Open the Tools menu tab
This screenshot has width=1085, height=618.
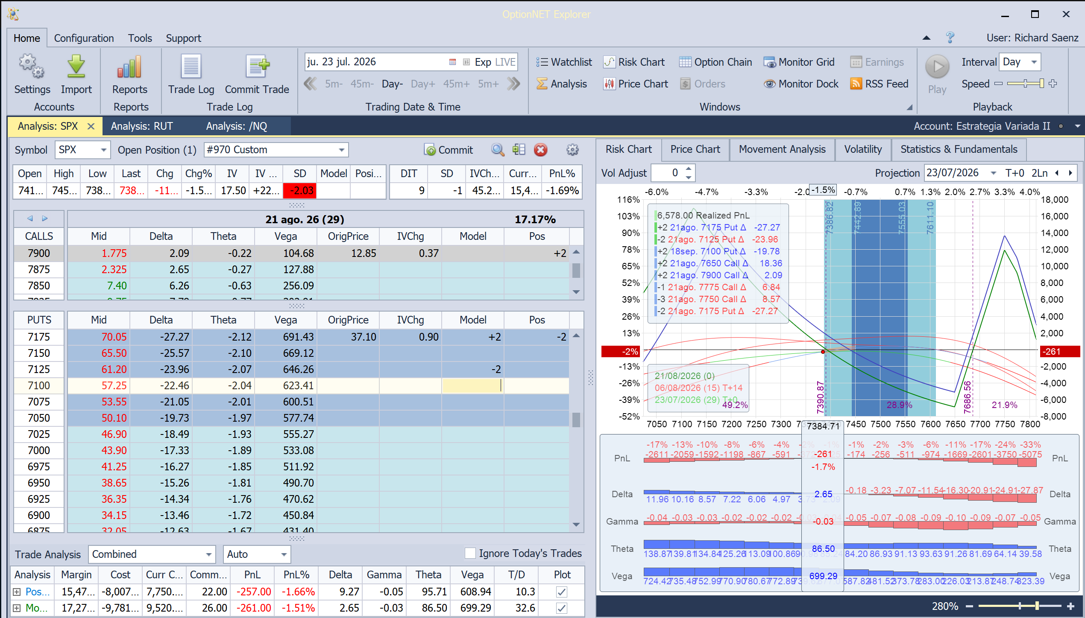coord(140,38)
